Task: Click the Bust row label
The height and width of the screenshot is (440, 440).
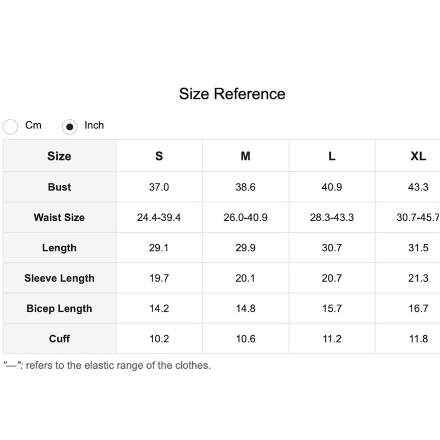Action: pyautogui.click(x=59, y=187)
